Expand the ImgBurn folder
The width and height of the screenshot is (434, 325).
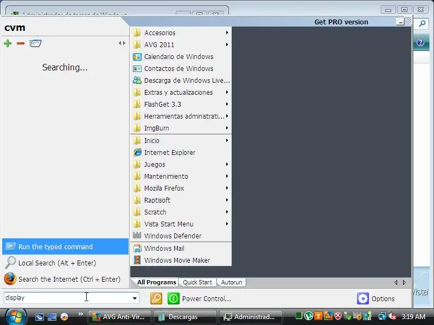181,128
